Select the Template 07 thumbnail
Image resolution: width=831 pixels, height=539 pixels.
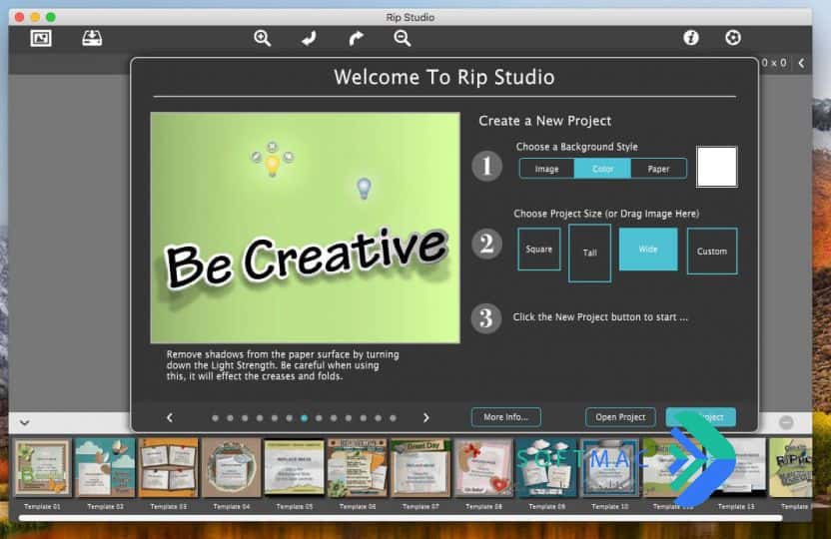[x=420, y=467]
